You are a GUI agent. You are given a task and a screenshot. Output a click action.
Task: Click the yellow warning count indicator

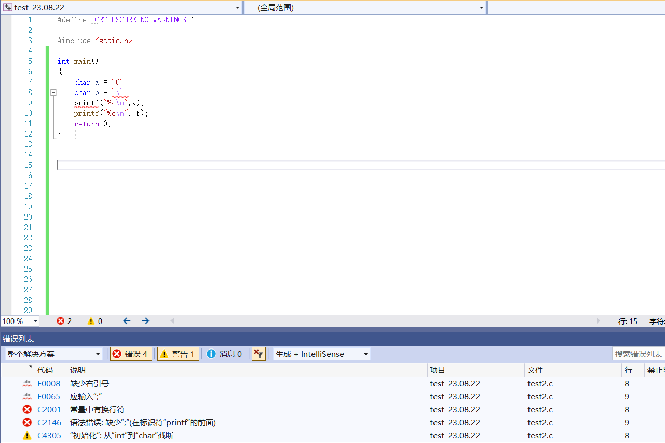tap(95, 321)
